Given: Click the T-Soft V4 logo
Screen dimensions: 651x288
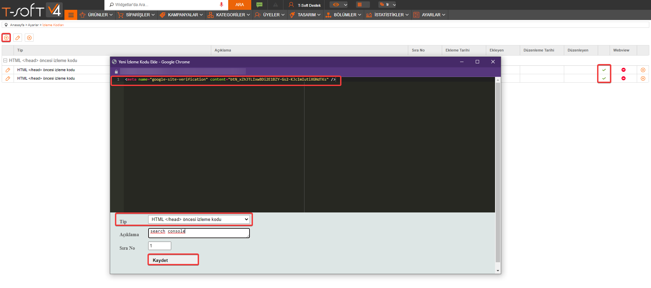Looking at the screenshot, I should point(32,10).
